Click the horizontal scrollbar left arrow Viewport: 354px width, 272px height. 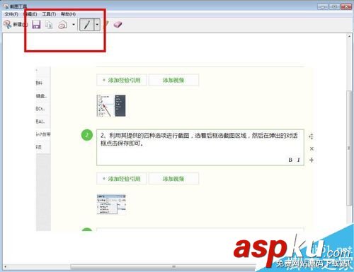(5, 267)
